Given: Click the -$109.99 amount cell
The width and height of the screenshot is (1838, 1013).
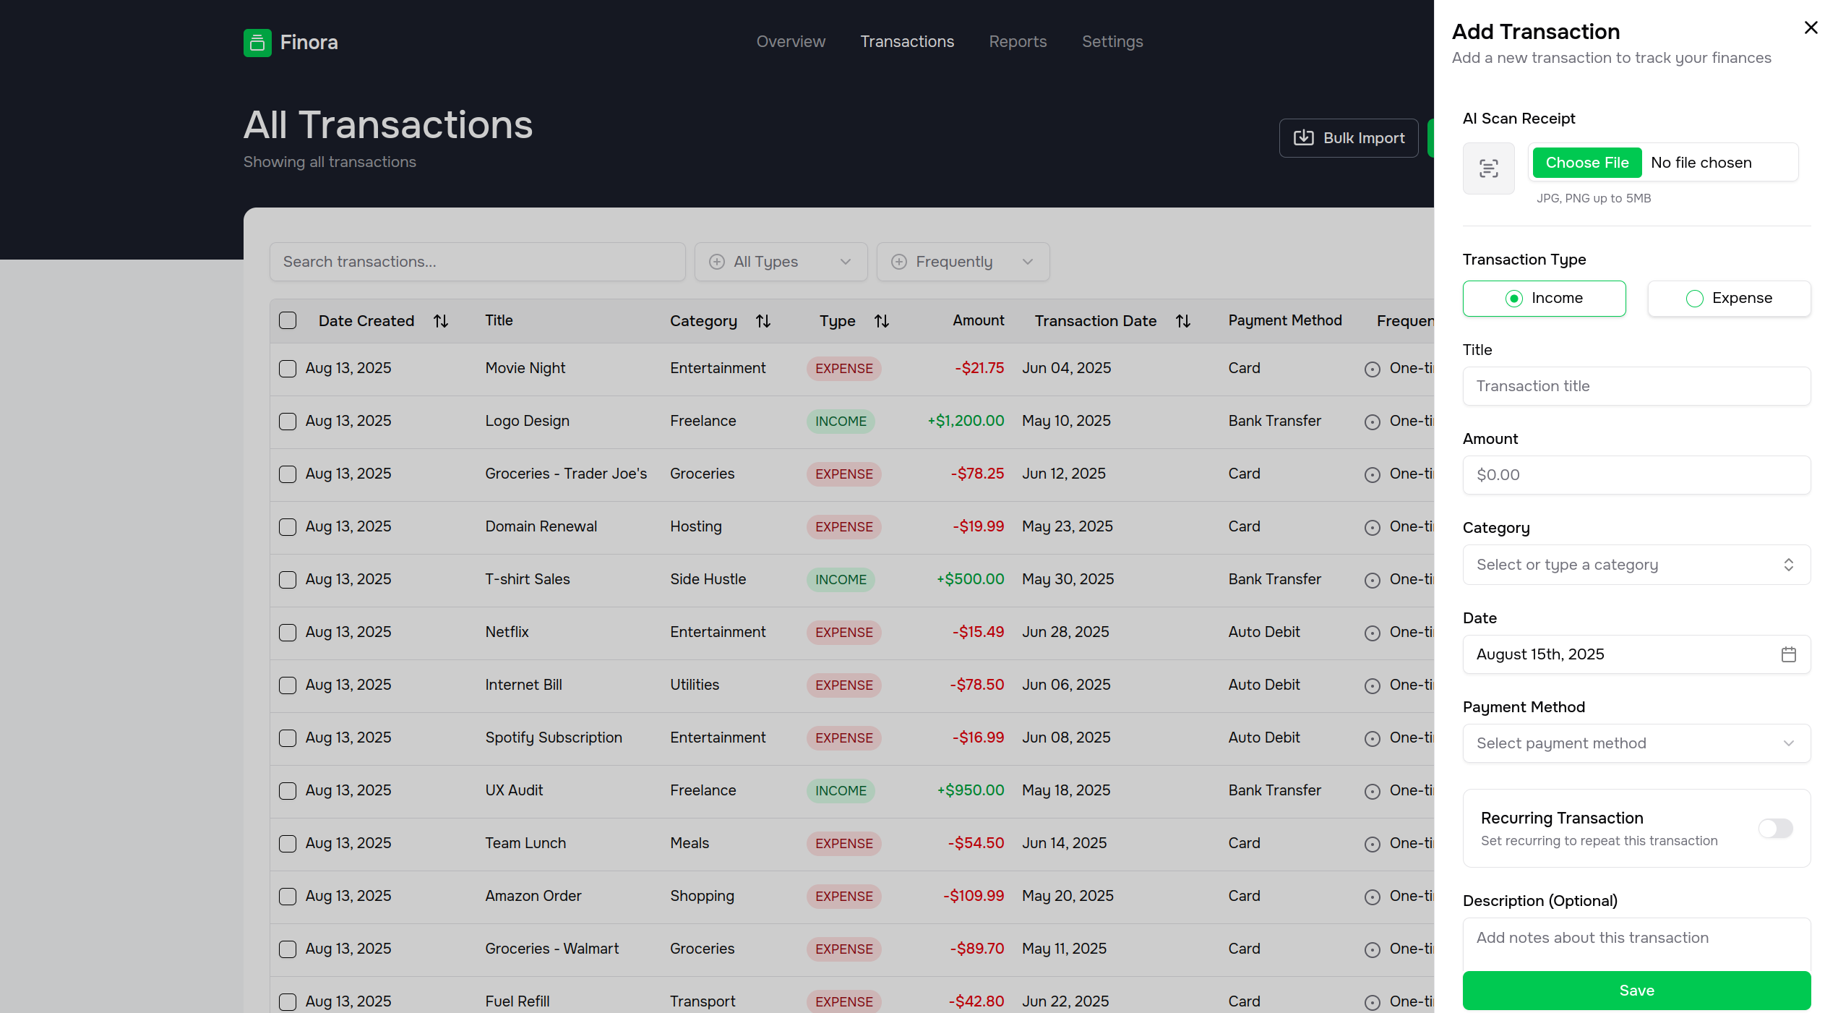Looking at the screenshot, I should (974, 896).
